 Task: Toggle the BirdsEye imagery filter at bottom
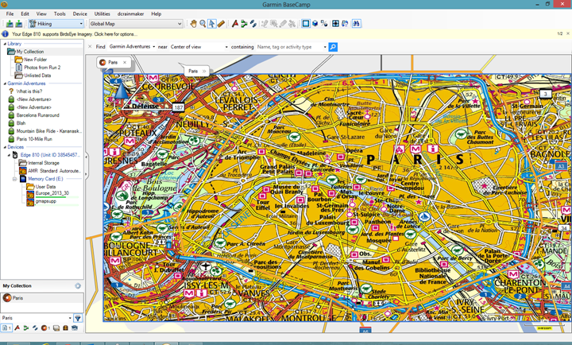75,328
